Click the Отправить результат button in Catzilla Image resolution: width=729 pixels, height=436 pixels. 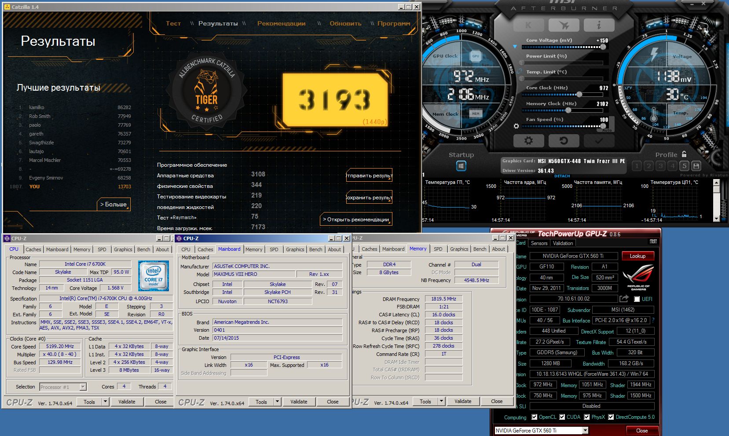click(x=369, y=175)
